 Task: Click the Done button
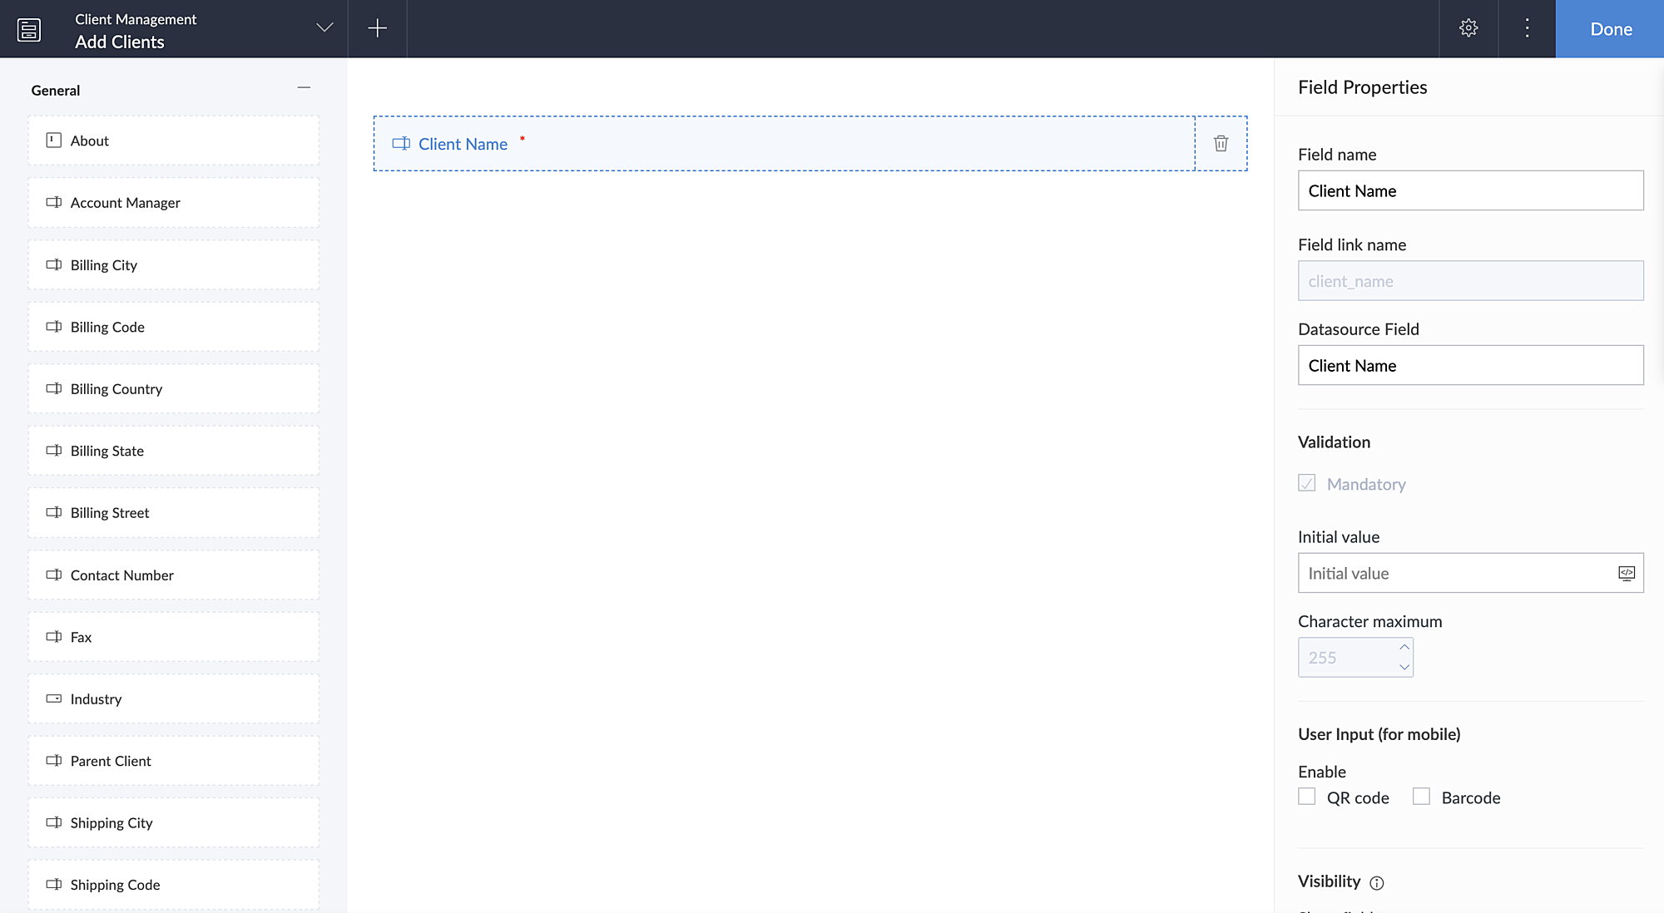click(x=1610, y=29)
